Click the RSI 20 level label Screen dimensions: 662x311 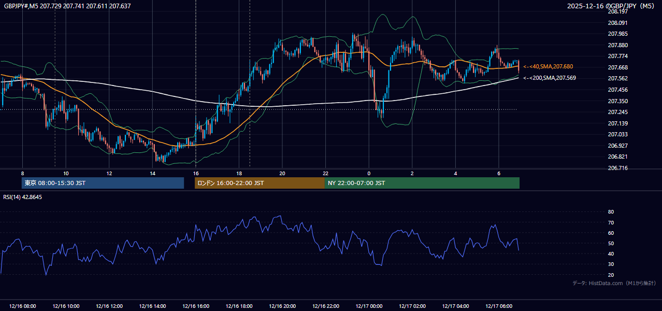click(611, 275)
